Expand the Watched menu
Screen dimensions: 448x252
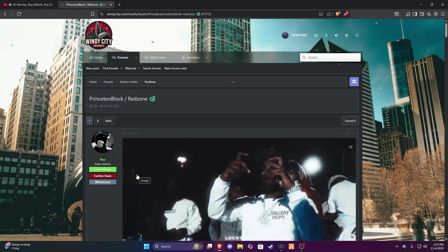(132, 68)
